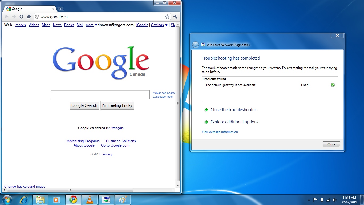Click the 'Fixed' status text
This screenshot has height=205, width=364.
pos(305,85)
